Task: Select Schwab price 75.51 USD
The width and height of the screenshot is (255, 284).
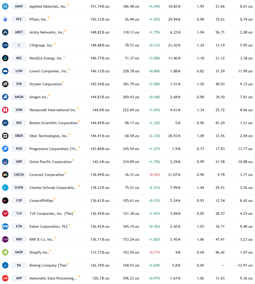Action: pyautogui.click(x=132, y=188)
